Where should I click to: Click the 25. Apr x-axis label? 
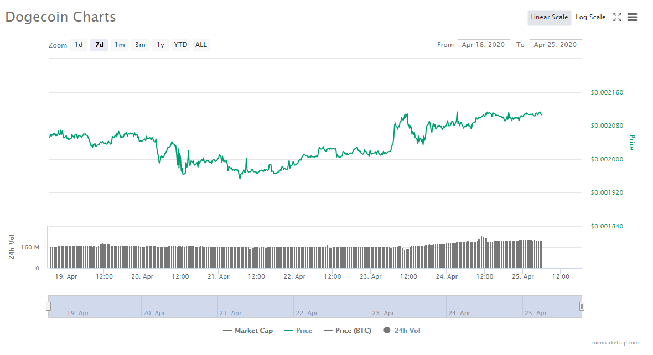(x=522, y=277)
